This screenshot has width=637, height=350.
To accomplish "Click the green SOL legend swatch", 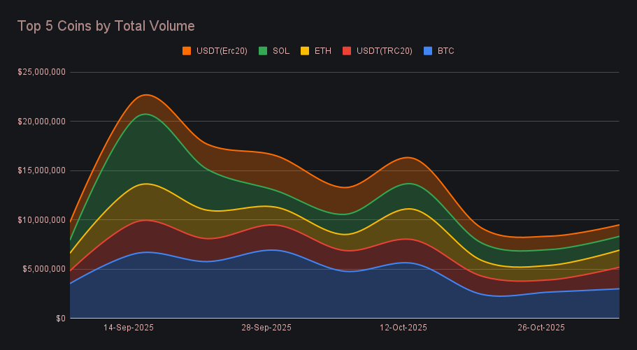I will pyautogui.click(x=263, y=51).
